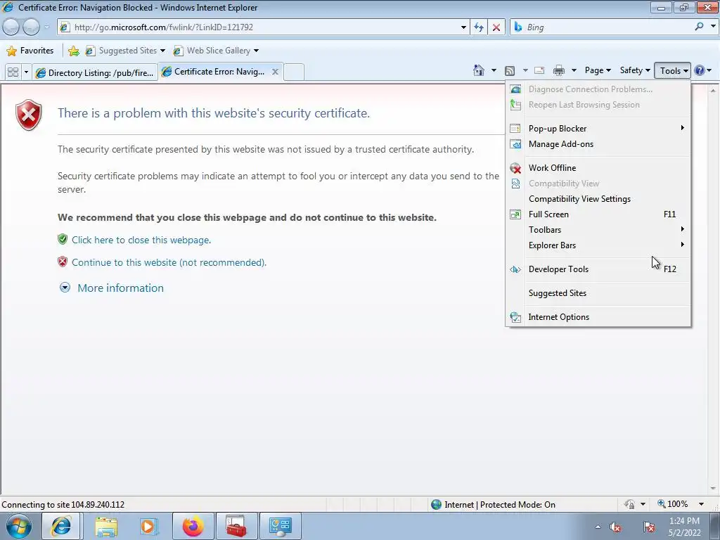Open the Toolbars submenu

(x=599, y=230)
